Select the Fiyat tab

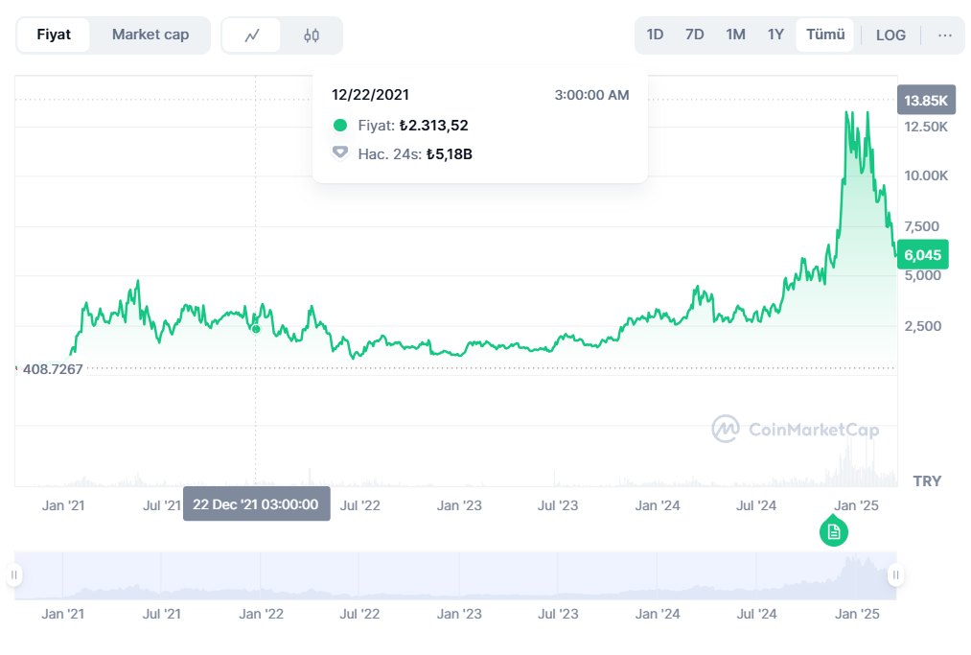point(54,35)
